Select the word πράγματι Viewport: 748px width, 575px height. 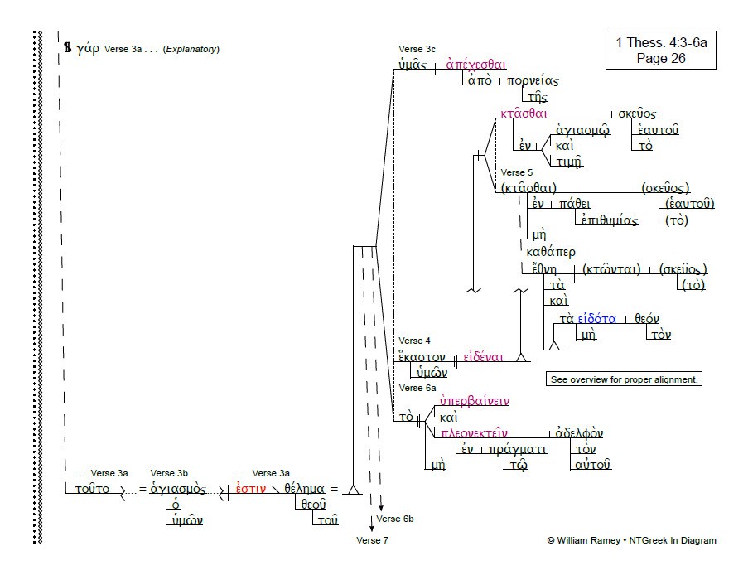tap(518, 449)
